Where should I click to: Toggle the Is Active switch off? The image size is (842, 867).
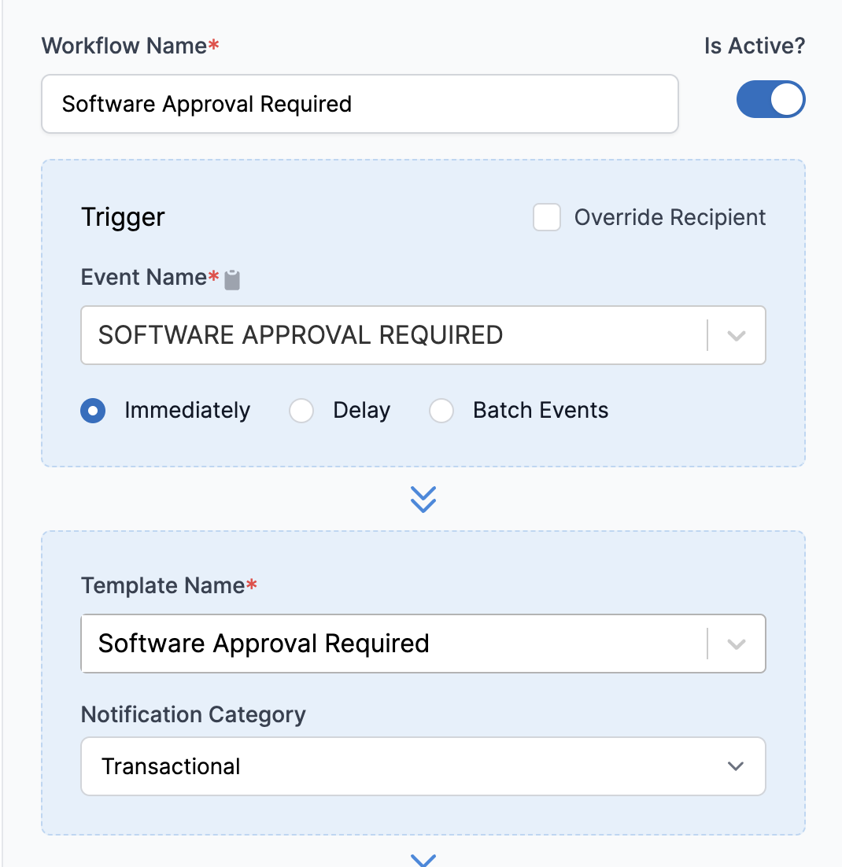pos(770,100)
